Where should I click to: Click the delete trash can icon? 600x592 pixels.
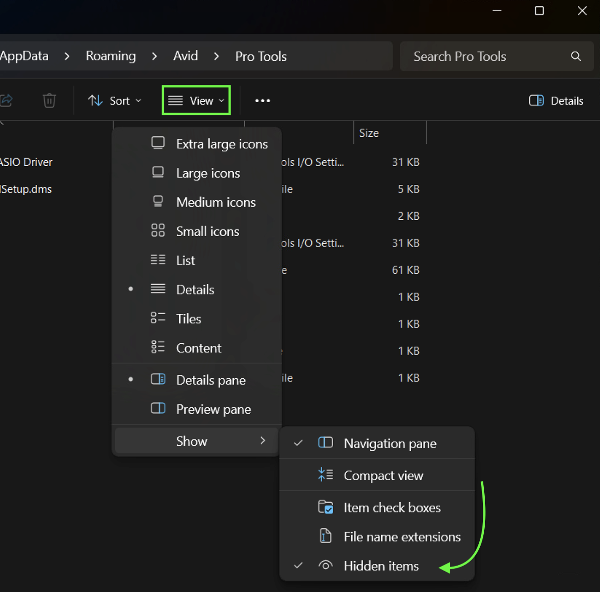49,100
